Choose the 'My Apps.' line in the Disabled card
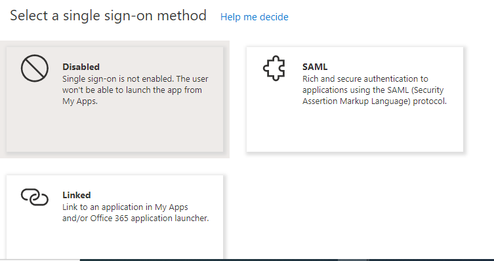The width and height of the screenshot is (494, 261). tap(80, 101)
